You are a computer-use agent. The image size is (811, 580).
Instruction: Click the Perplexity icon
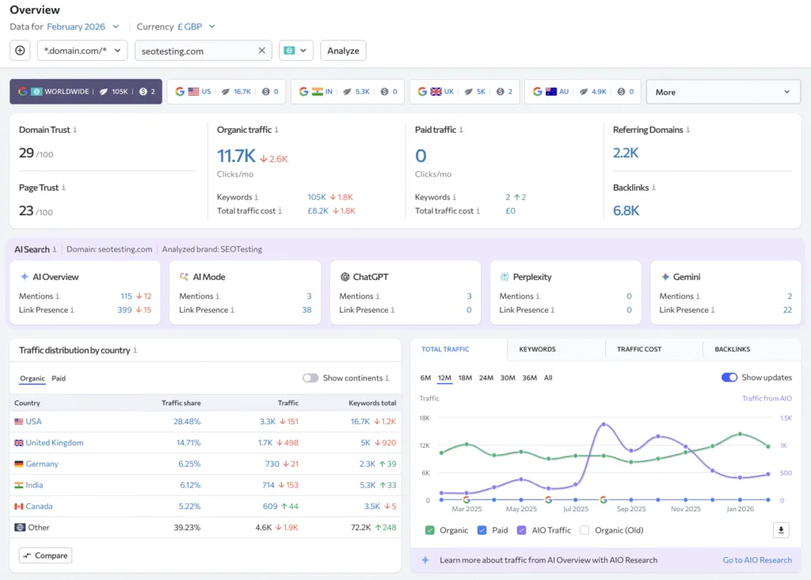[x=505, y=277]
